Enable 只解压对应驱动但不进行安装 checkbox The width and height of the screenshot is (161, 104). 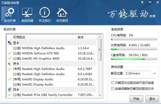pyautogui.click(x=113, y=83)
